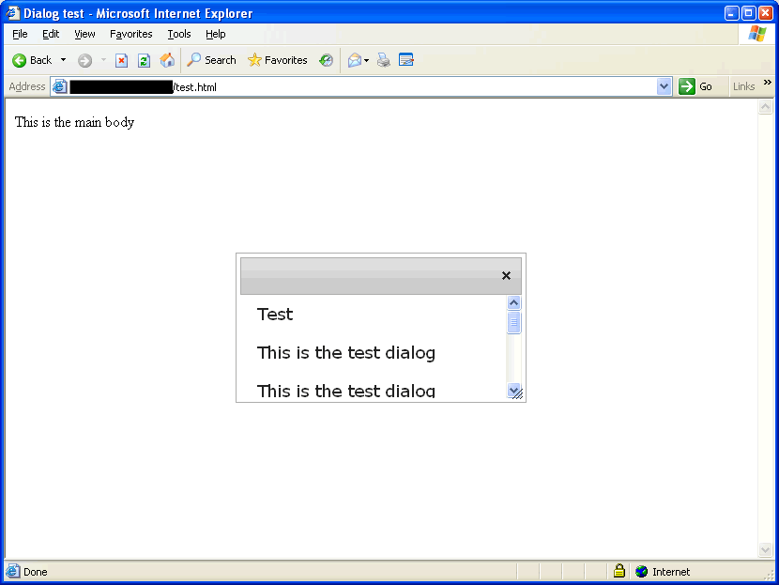Screen dimensions: 779x585
Task: Open the File menu
Action: (x=20, y=34)
